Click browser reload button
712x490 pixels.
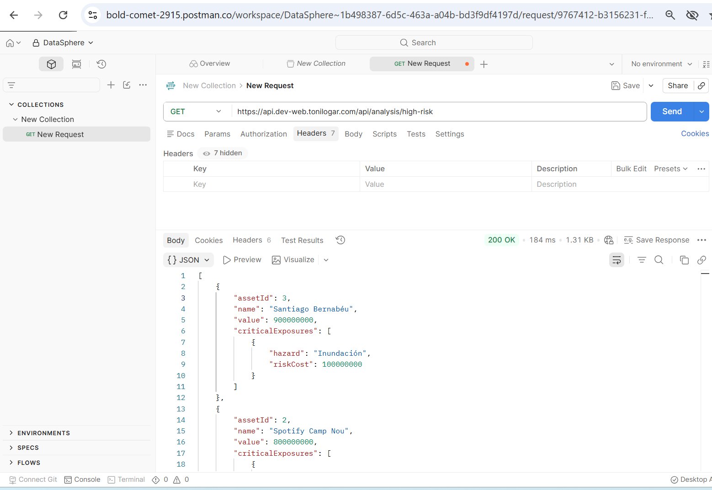click(x=63, y=15)
